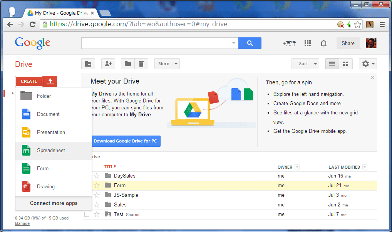Star the DaySales folder

click(x=97, y=176)
